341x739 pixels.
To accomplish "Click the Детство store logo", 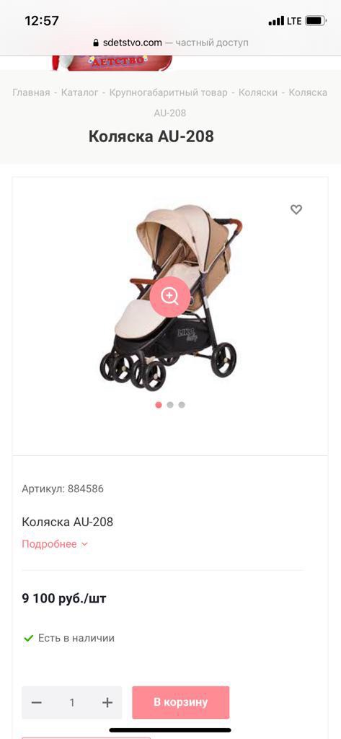I will tap(112, 63).
